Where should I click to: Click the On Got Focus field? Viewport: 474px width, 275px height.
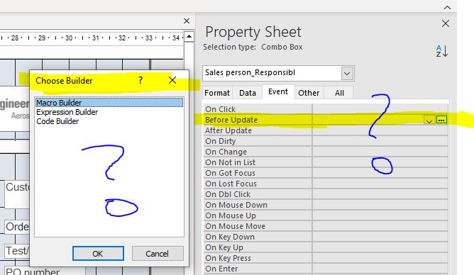tap(380, 173)
